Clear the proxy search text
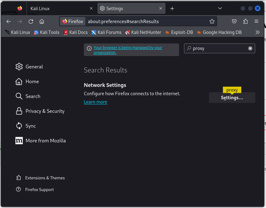The width and height of the screenshot is (266, 208). coord(250,48)
